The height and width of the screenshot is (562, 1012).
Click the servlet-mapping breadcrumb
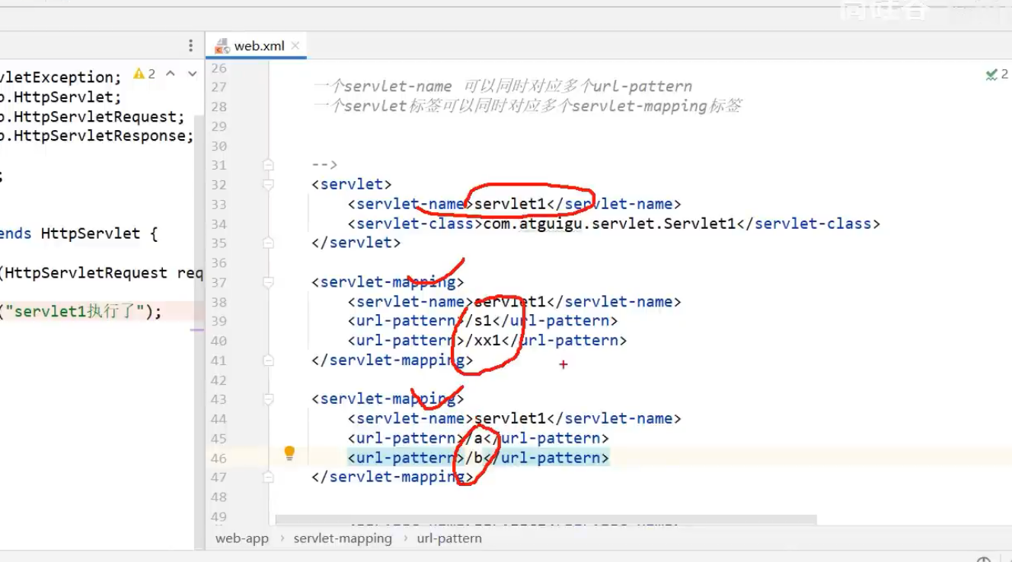click(x=343, y=538)
